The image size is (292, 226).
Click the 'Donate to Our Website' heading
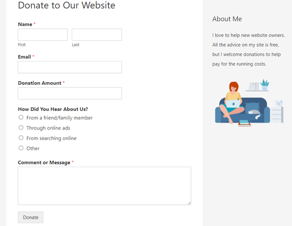point(66,5)
